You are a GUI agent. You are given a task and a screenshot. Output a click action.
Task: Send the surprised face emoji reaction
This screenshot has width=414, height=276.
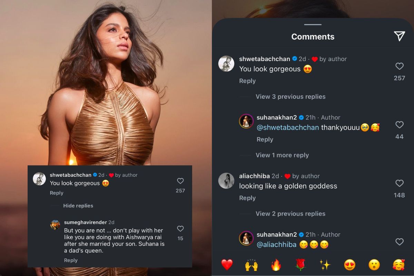point(374,265)
